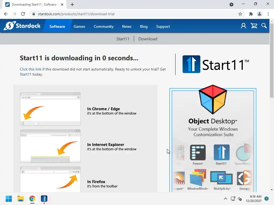Open the Games menu
This screenshot has height=205, width=274.
79,26
